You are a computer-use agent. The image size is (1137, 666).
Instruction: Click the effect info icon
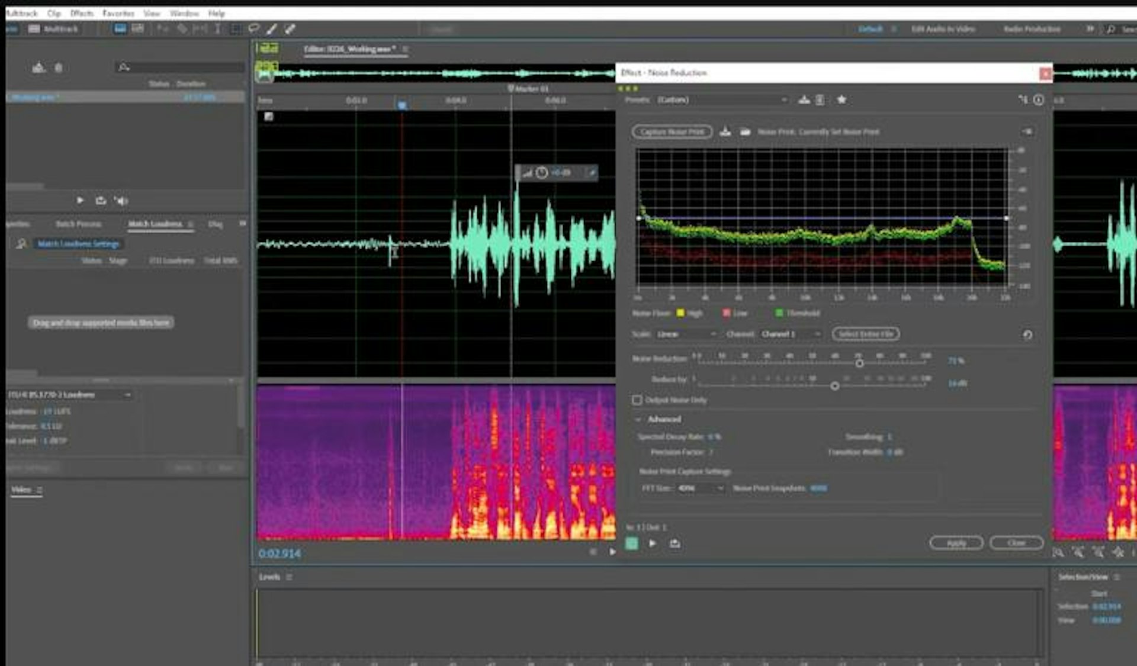pyautogui.click(x=1039, y=100)
